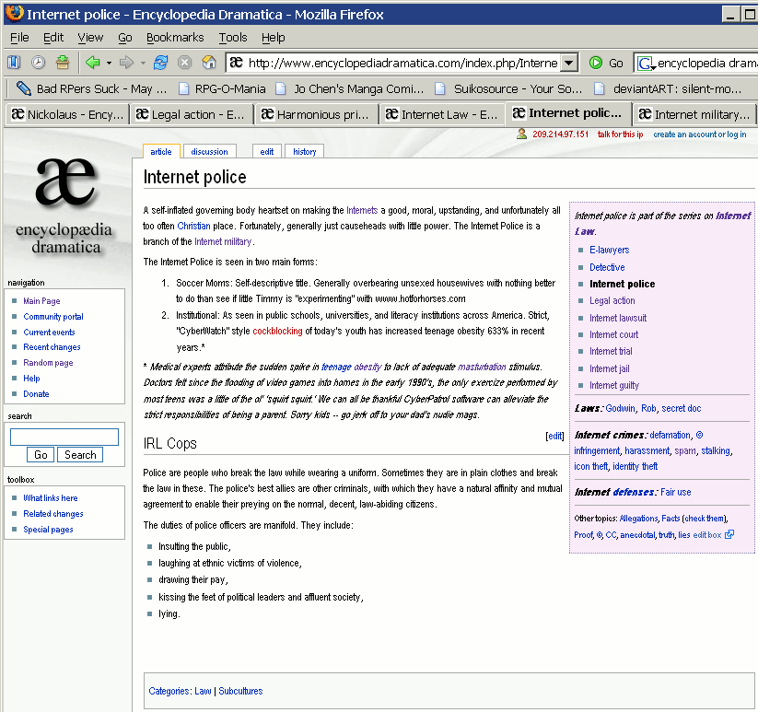Open the Bookmarks menu
The width and height of the screenshot is (758, 712).
(175, 37)
